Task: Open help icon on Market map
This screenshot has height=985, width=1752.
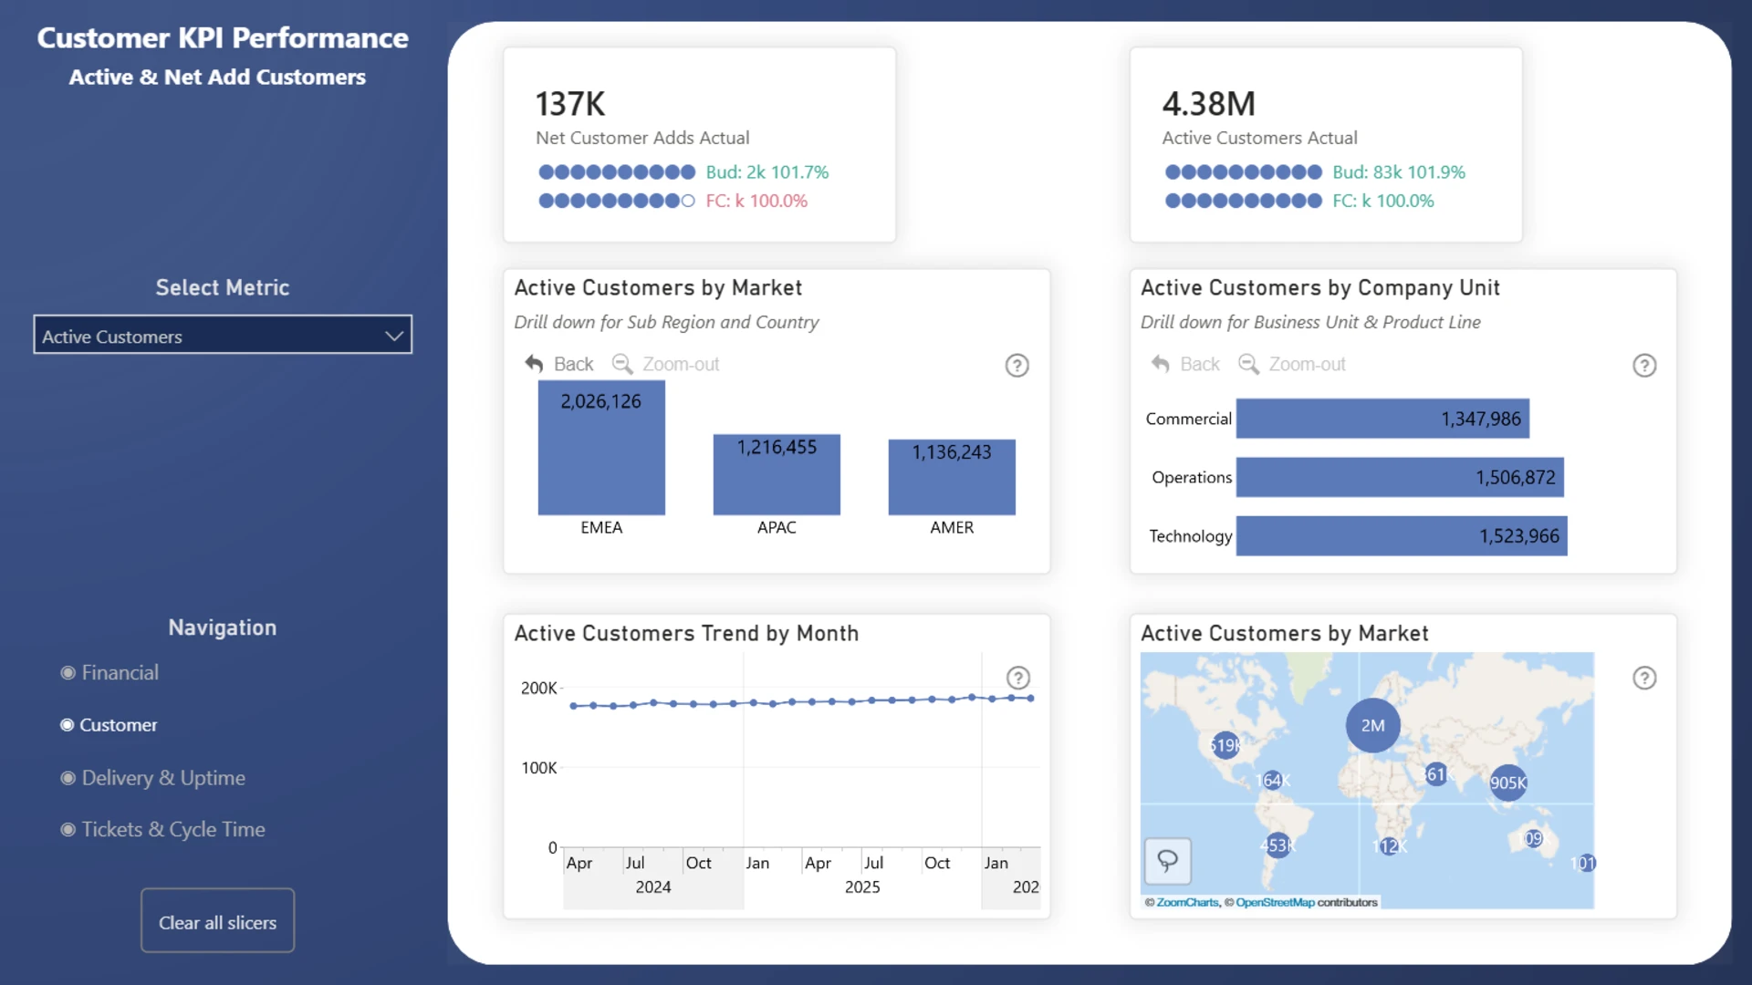Action: [x=1643, y=678]
